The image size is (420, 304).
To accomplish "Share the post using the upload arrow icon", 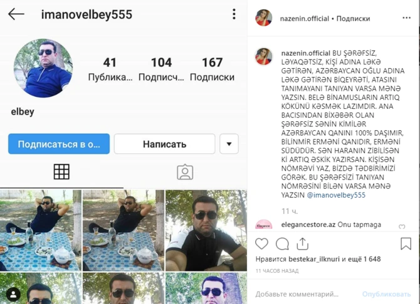I will pyautogui.click(x=302, y=243).
